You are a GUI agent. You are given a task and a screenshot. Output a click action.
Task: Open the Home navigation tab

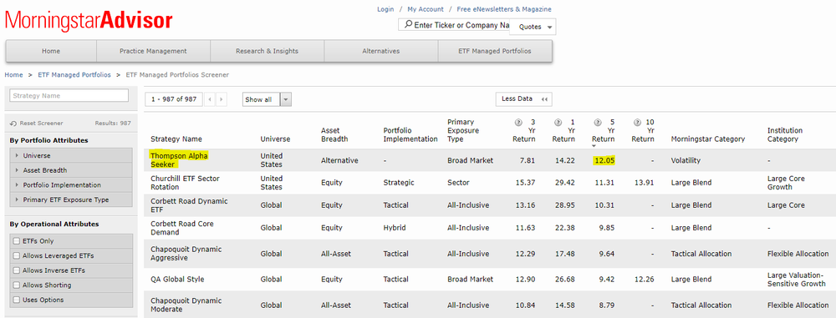[51, 51]
